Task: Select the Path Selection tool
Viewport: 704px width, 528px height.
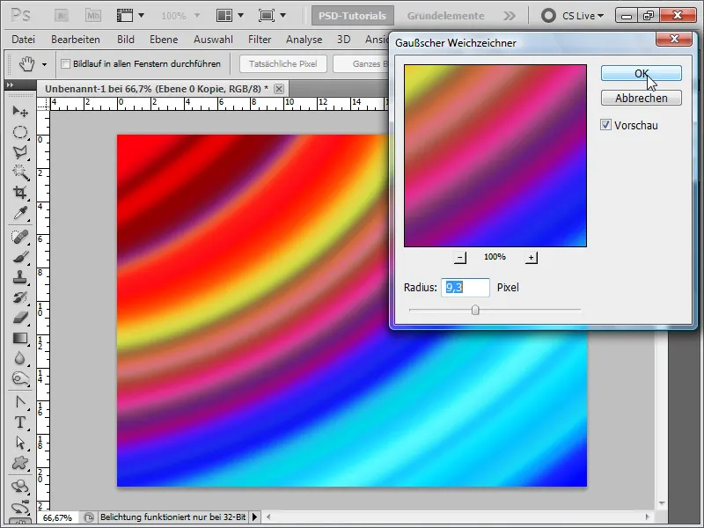Action: coord(20,443)
